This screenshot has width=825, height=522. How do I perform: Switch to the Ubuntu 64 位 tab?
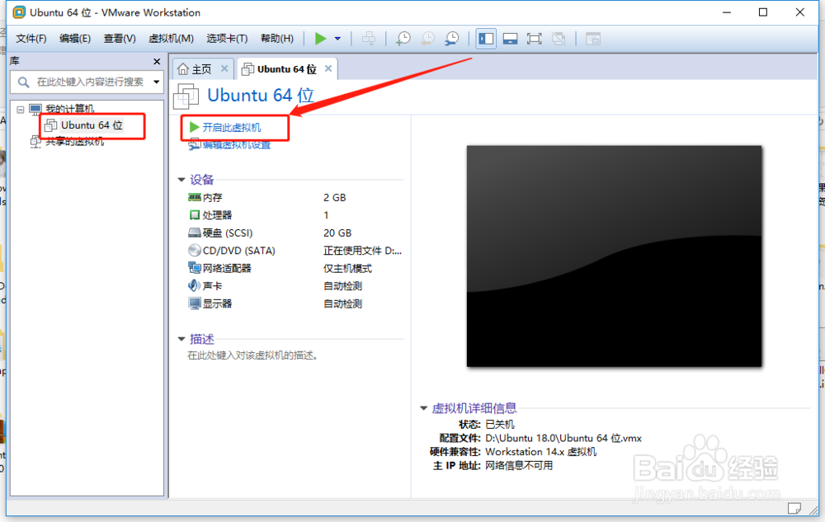[x=287, y=69]
